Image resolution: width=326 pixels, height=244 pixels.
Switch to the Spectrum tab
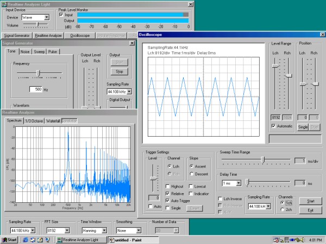pos(14,120)
